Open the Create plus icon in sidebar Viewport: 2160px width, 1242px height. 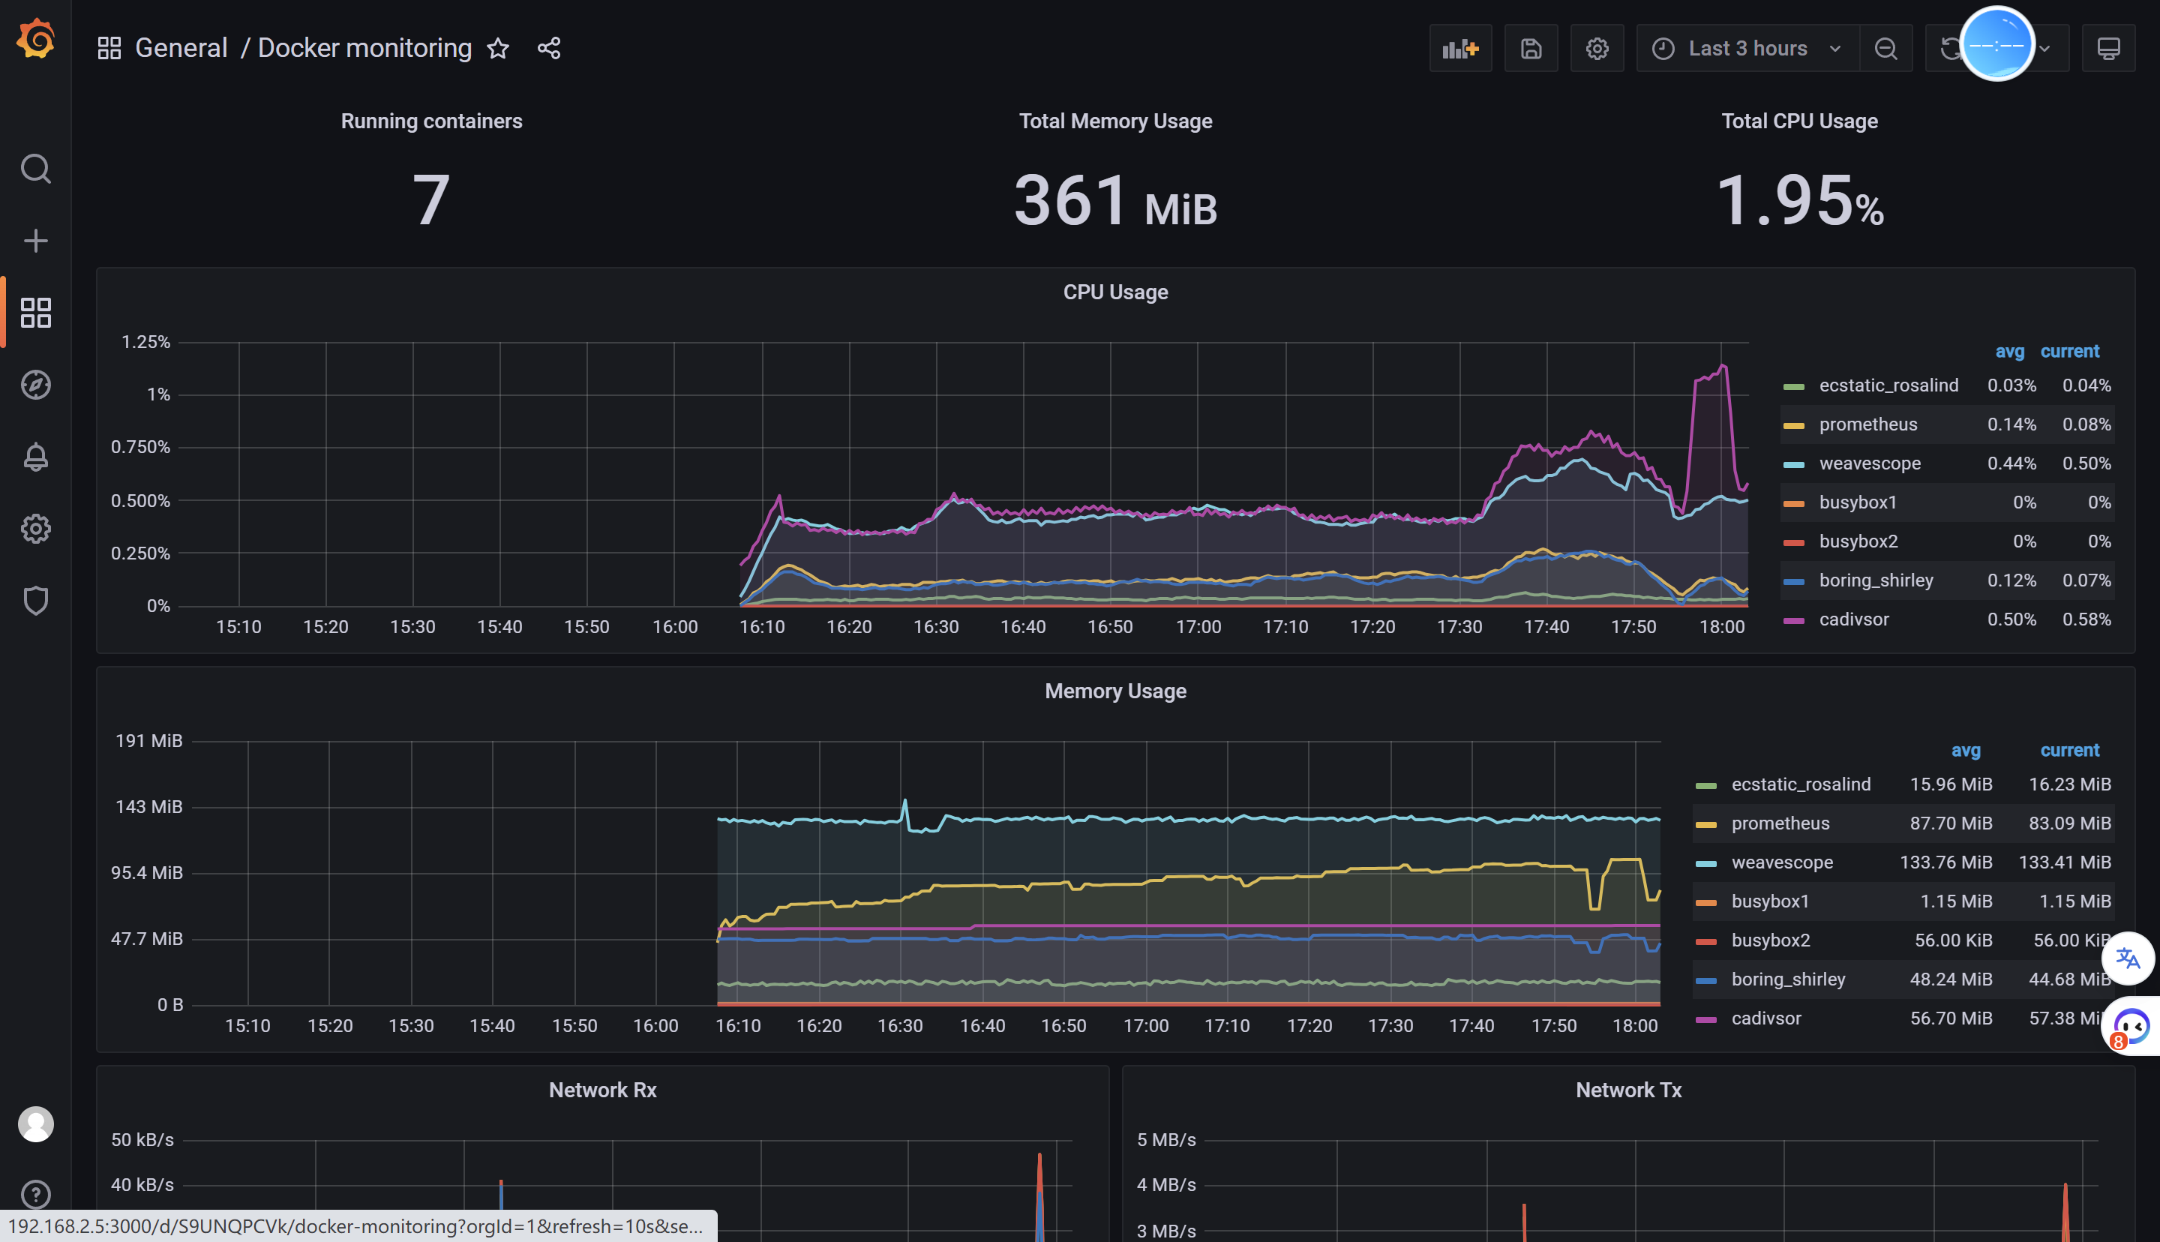[x=36, y=241]
